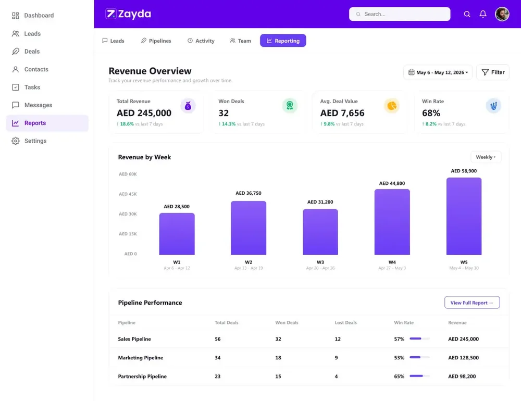Open the May 6 - May 12, 2026 date dropdown
The width and height of the screenshot is (521, 401).
pyautogui.click(x=438, y=72)
